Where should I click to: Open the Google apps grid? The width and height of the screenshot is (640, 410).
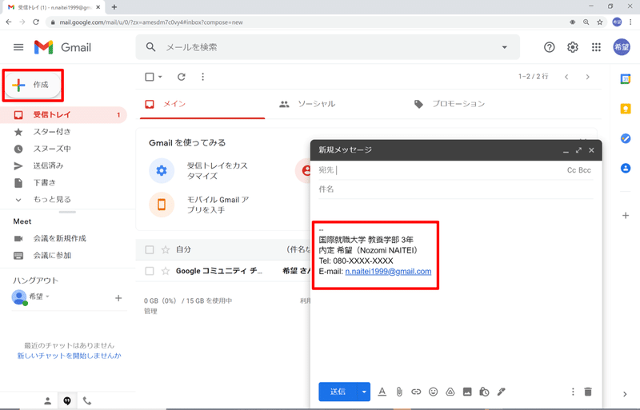[596, 47]
